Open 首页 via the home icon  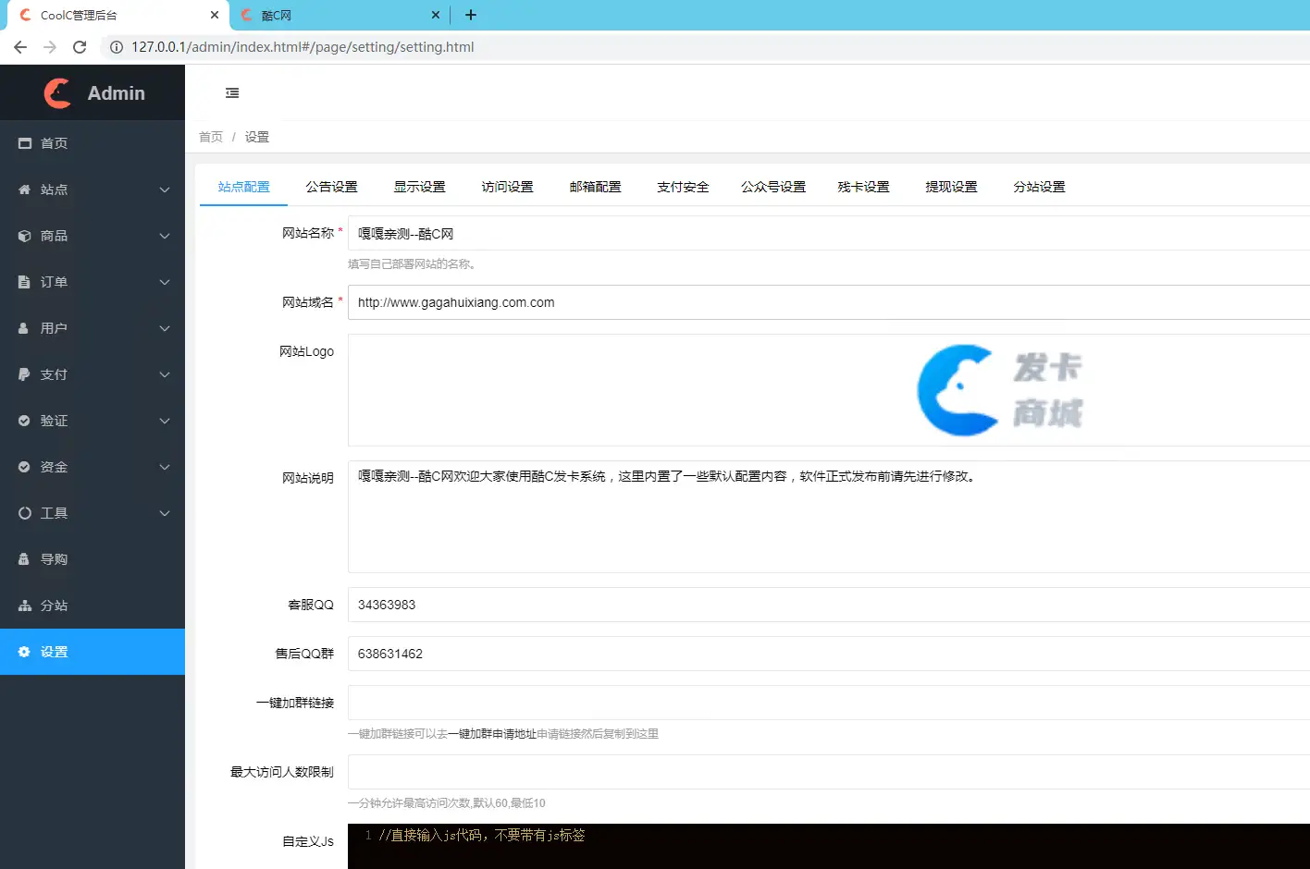tap(24, 143)
